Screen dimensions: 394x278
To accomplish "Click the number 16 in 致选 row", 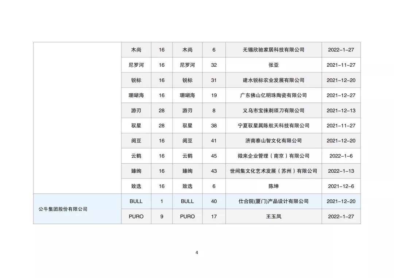I will coord(162,186).
